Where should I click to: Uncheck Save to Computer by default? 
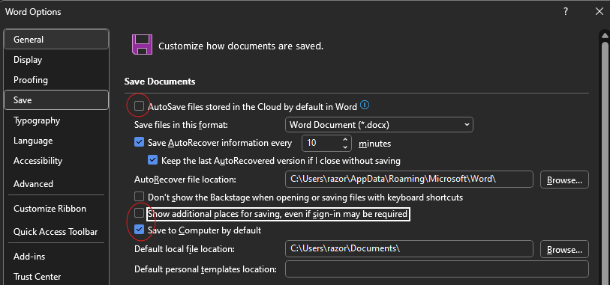pos(139,230)
